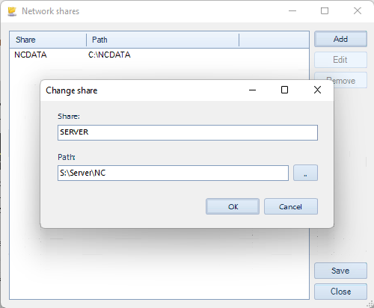
Task: Click the C:\NCDATA path entry
Action: [109, 55]
